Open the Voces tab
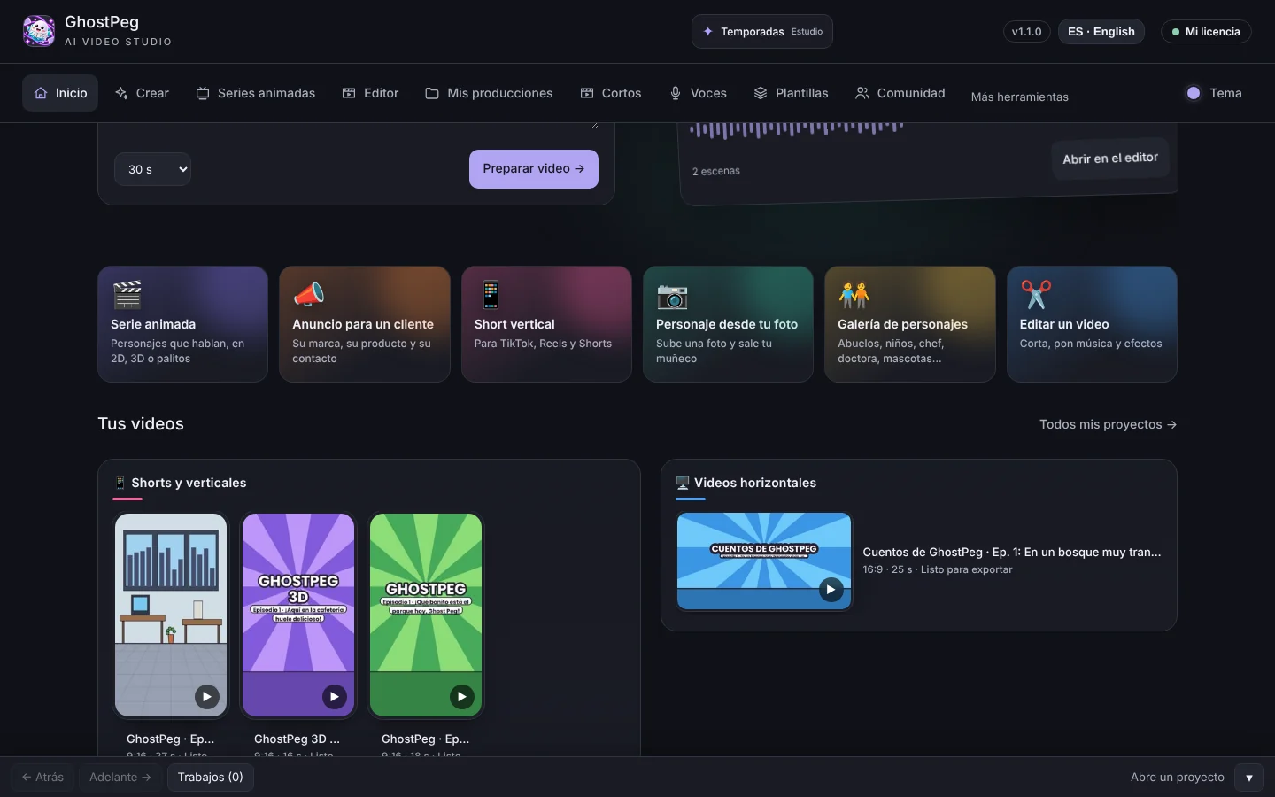 coord(698,93)
